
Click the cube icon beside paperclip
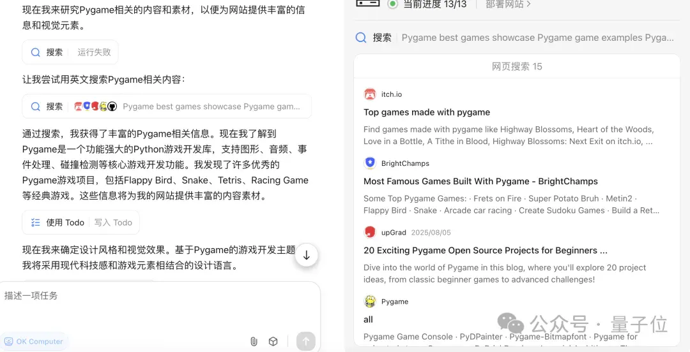coord(273,341)
